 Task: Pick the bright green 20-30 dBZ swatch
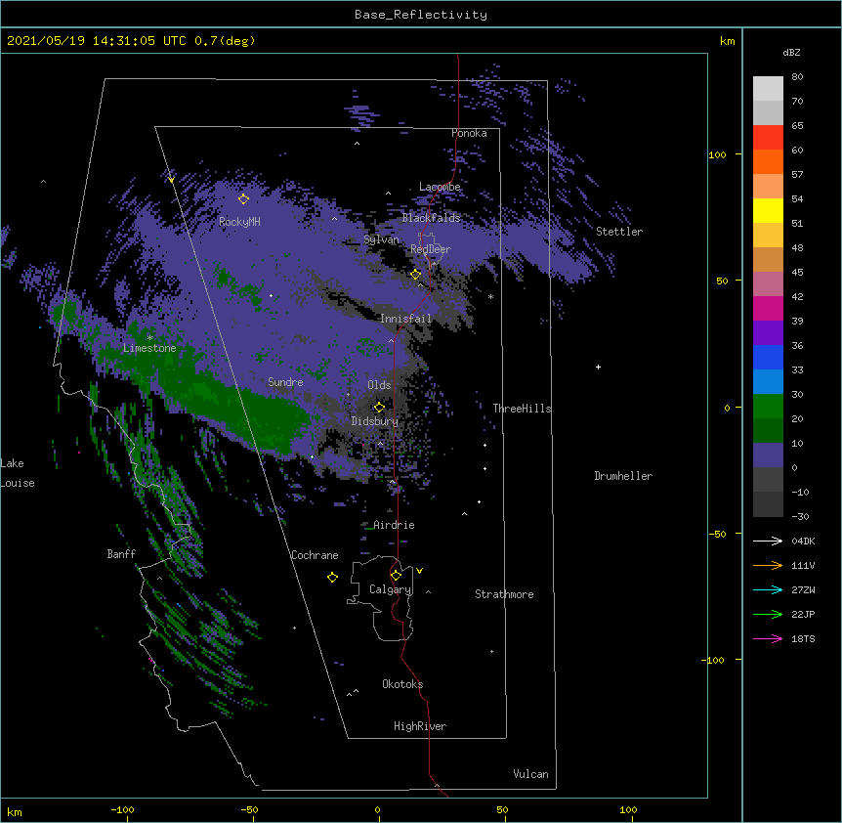pos(768,407)
